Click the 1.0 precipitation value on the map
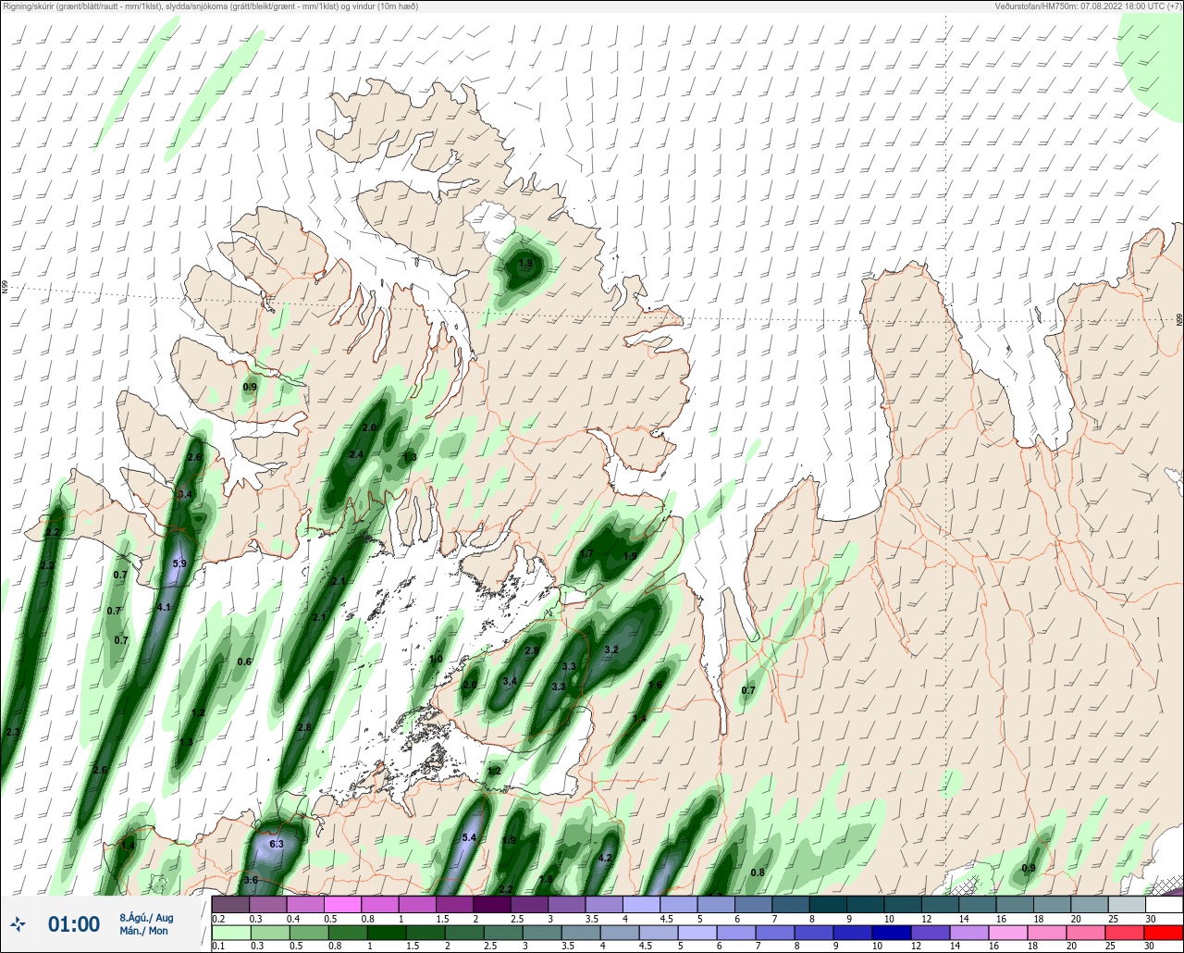The image size is (1184, 953). point(437,660)
